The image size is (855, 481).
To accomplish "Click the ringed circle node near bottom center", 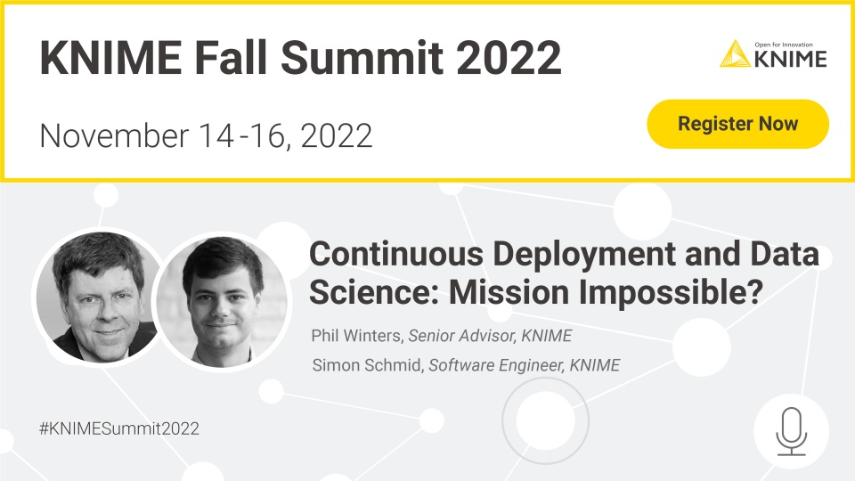I will click(545, 421).
